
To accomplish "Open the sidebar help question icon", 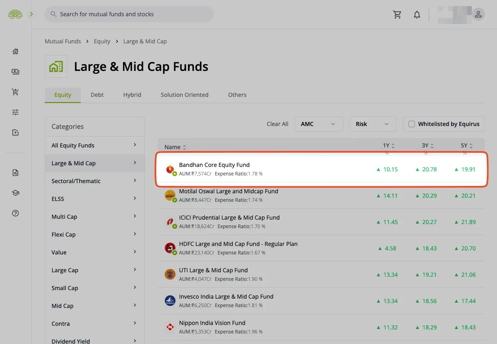I will pyautogui.click(x=15, y=214).
